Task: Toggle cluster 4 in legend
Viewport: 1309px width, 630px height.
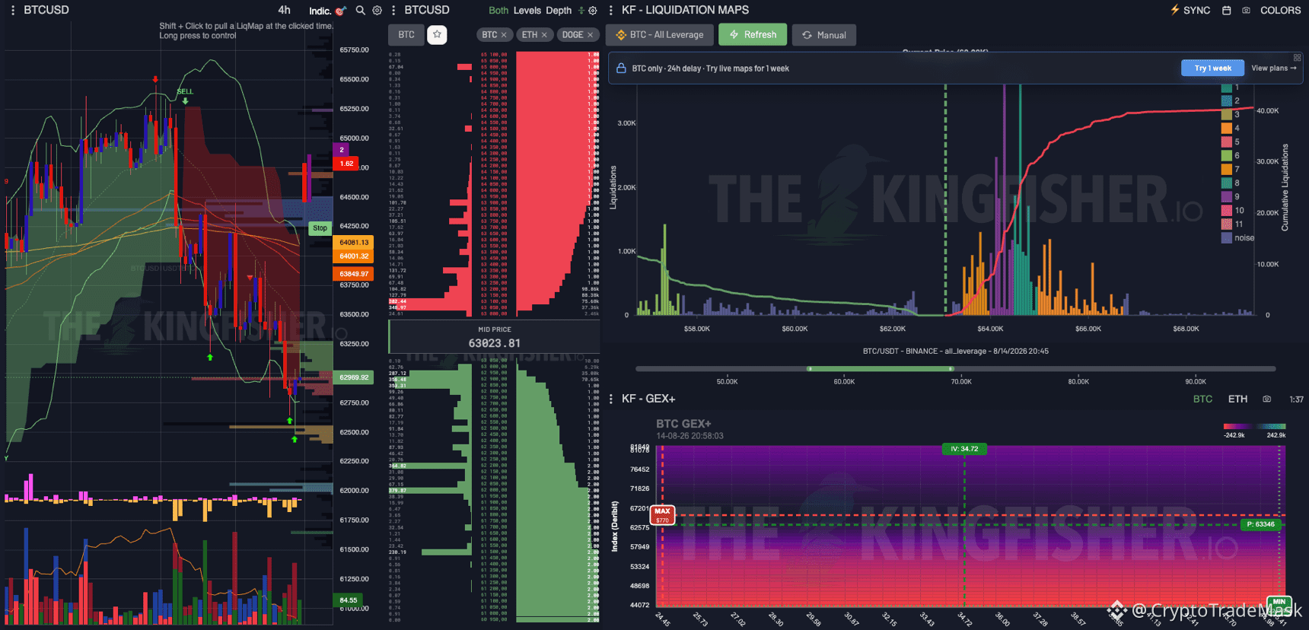Action: point(1231,128)
